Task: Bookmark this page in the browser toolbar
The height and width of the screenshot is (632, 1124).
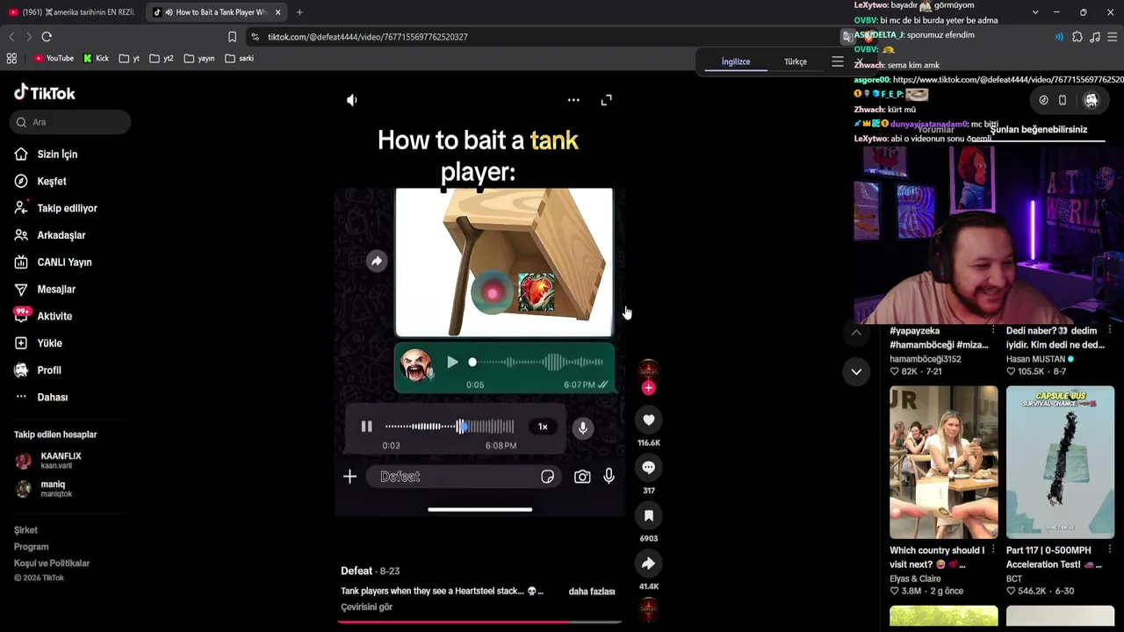Action: coord(232,37)
